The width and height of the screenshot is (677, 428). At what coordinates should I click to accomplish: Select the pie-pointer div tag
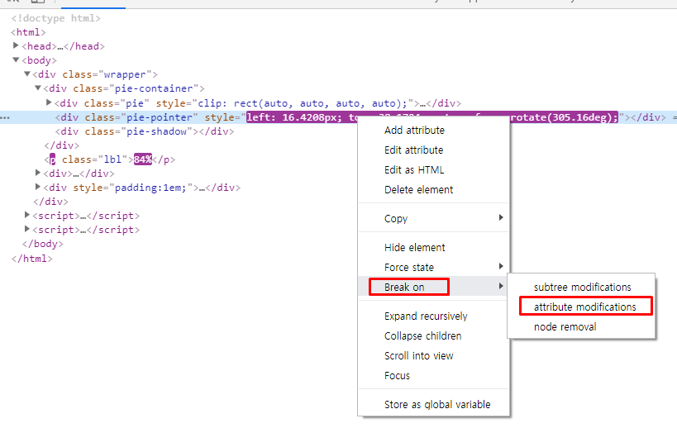pyautogui.click(x=126, y=117)
